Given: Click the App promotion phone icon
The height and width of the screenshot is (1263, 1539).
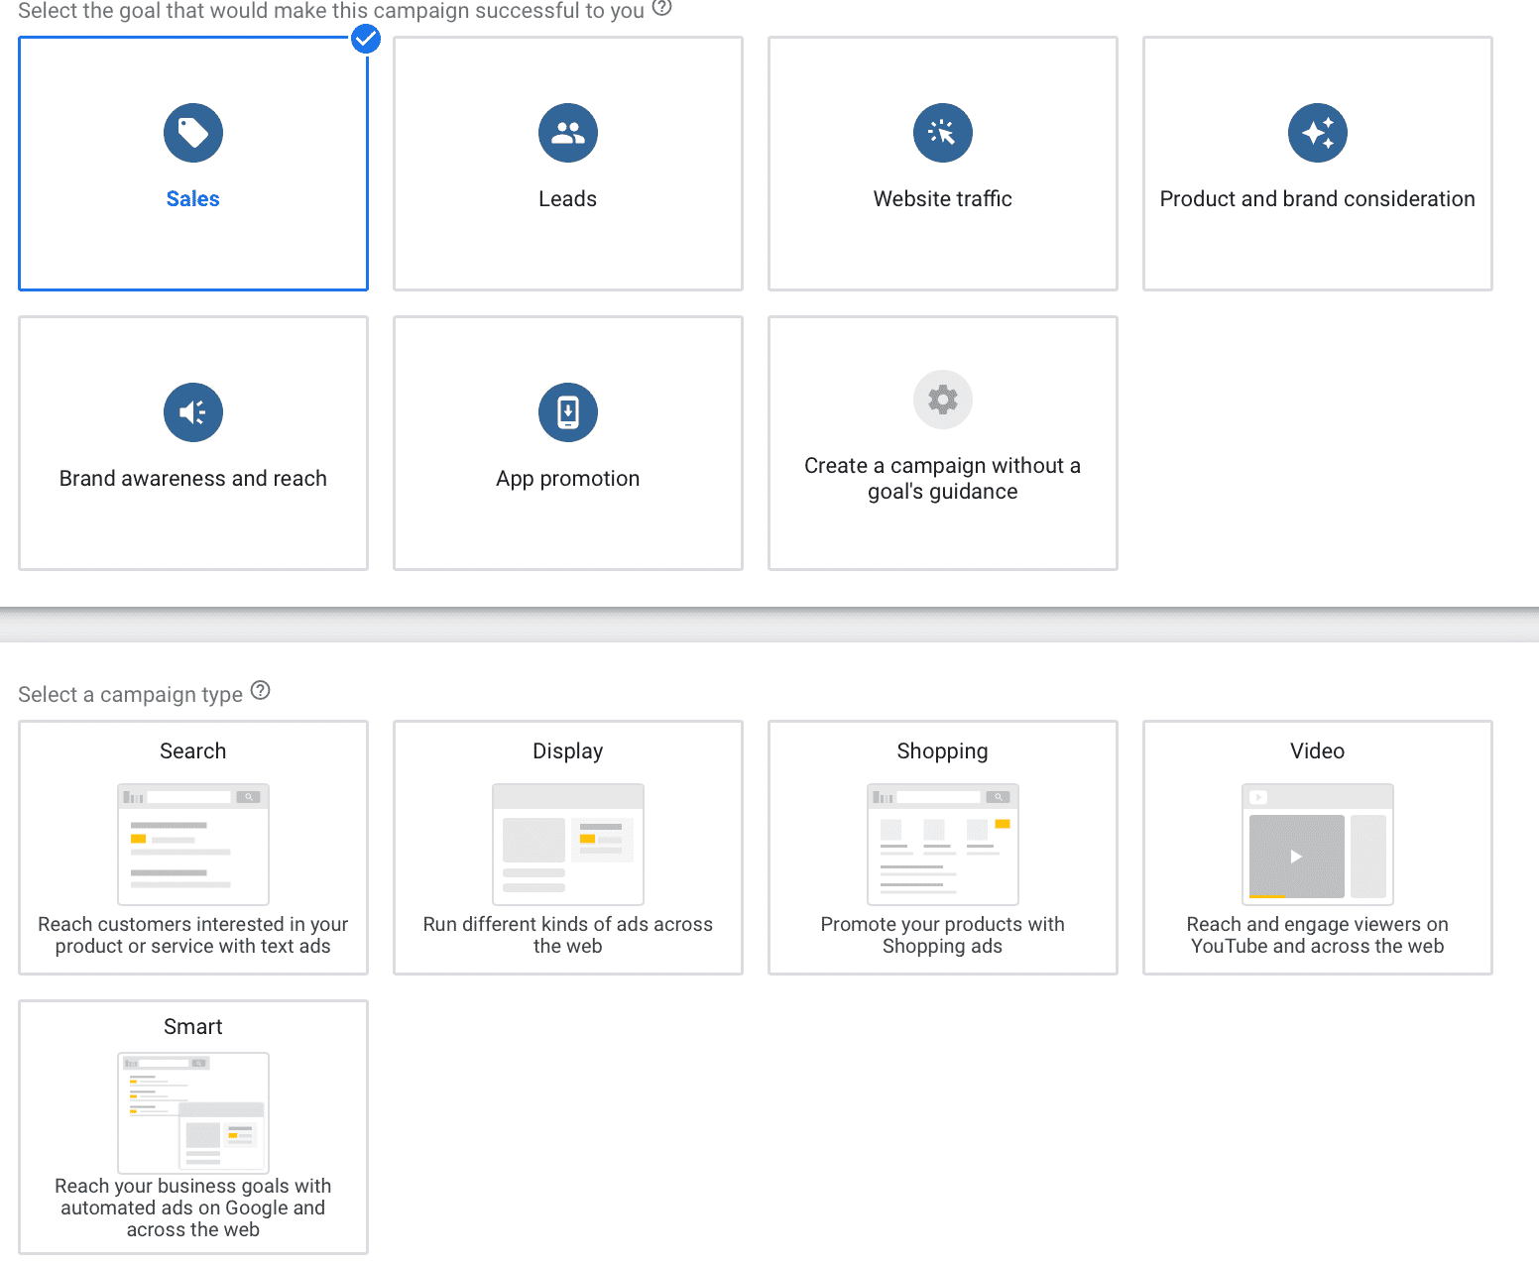Looking at the screenshot, I should coord(568,412).
